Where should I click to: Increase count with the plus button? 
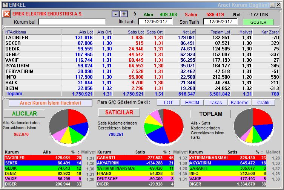coord(124,14)
